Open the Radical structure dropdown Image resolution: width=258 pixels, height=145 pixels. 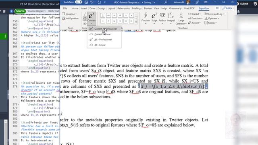(x=162, y=19)
